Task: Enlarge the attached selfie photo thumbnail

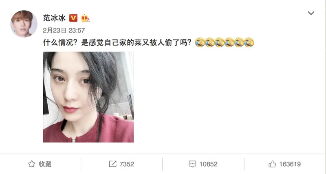Action: (88, 97)
